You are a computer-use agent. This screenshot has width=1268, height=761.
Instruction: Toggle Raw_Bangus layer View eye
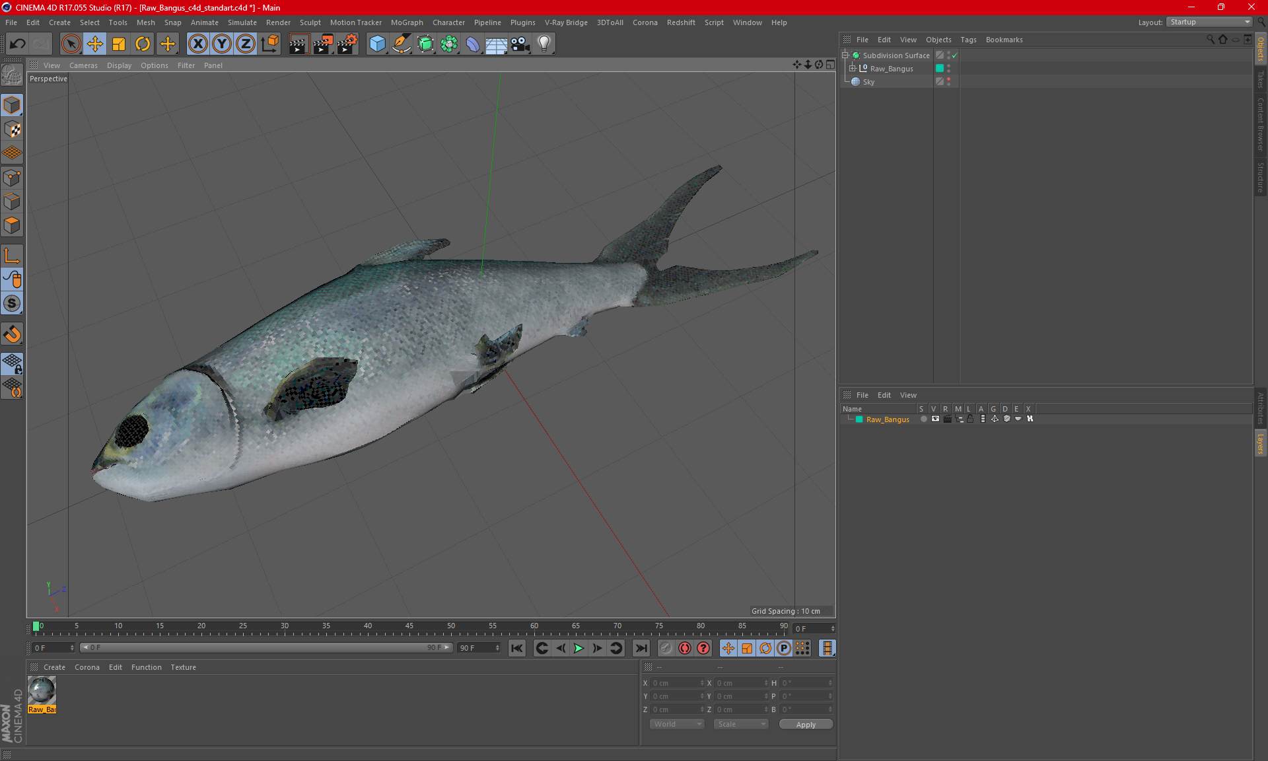(x=935, y=419)
